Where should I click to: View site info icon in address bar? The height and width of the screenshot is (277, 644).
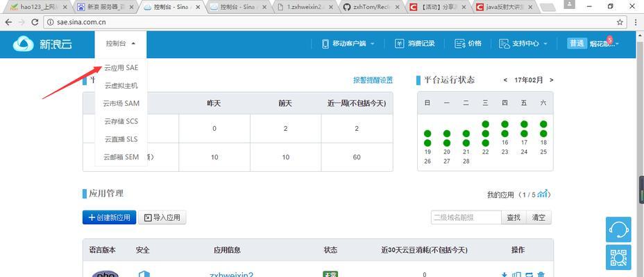pyautogui.click(x=50, y=22)
